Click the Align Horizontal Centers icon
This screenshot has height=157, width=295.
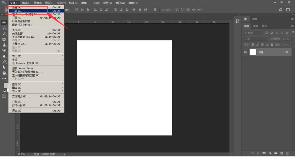point(101,10)
